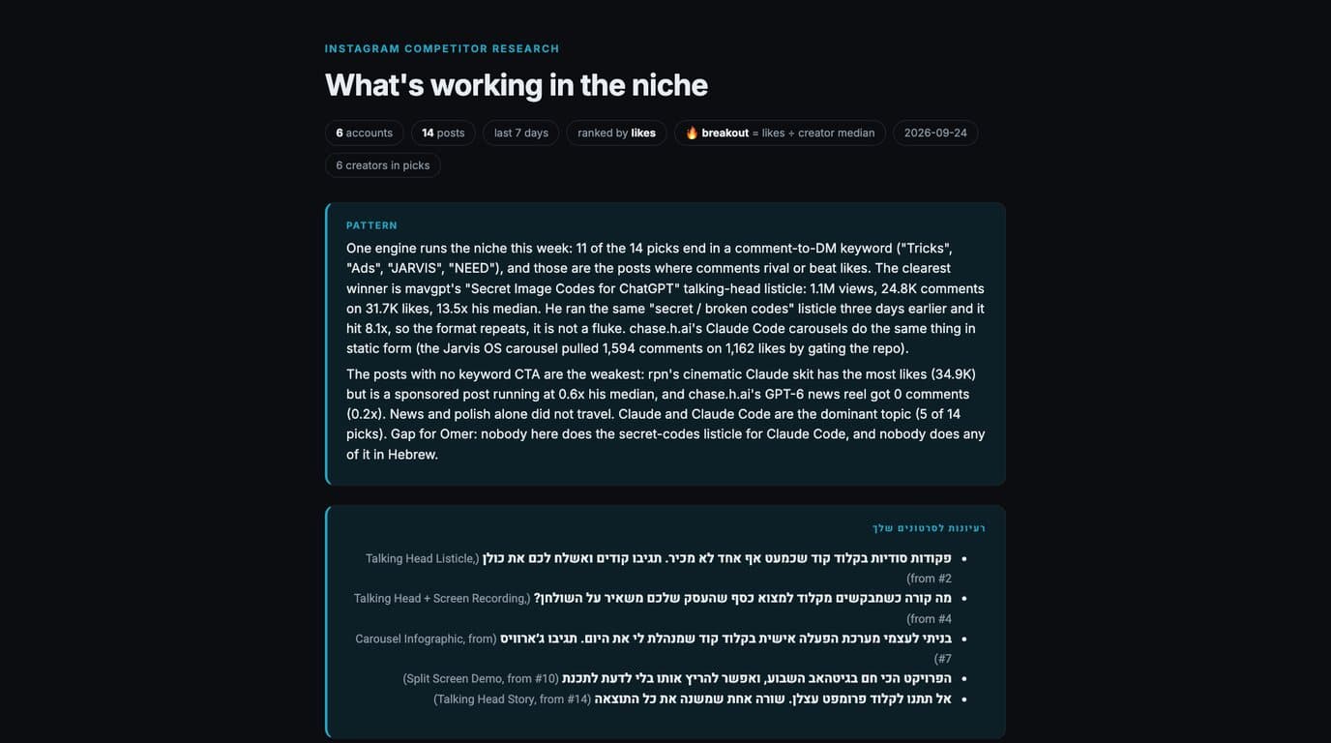Click the paragraph starting 'The posts with no keyword CTA'

point(665,414)
